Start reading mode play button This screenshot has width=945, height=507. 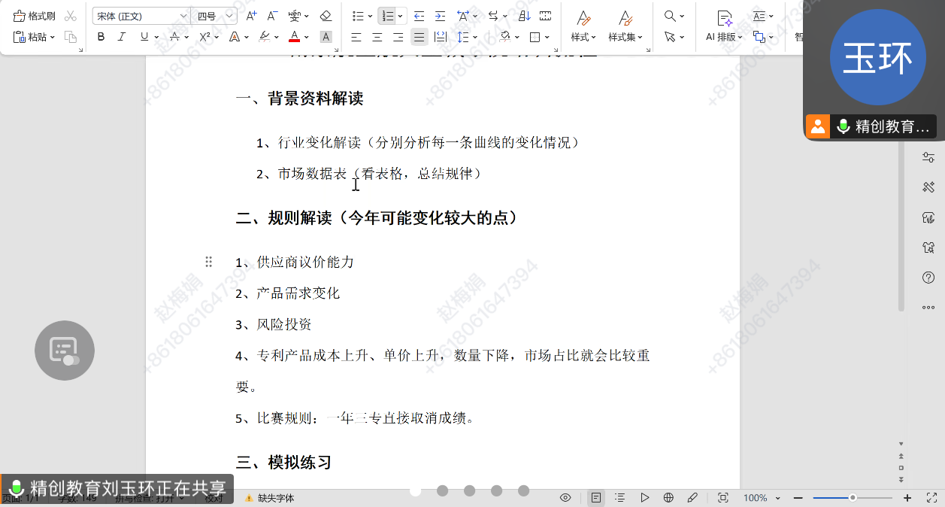pyautogui.click(x=644, y=498)
